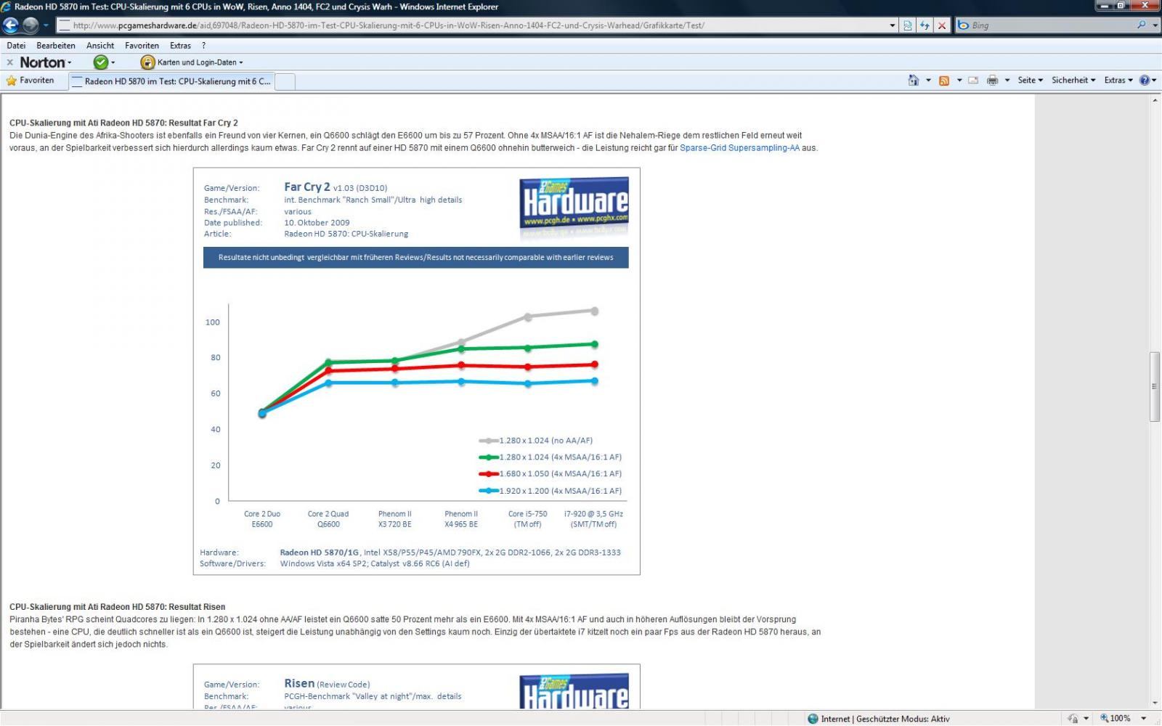The image size is (1162, 726).
Task: Refresh the page with the Refresh icon
Action: tap(925, 25)
